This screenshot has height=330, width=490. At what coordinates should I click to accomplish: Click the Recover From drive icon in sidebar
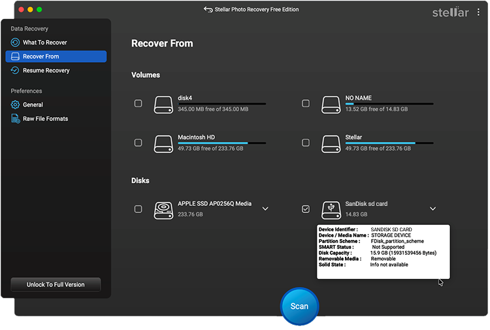coord(15,56)
